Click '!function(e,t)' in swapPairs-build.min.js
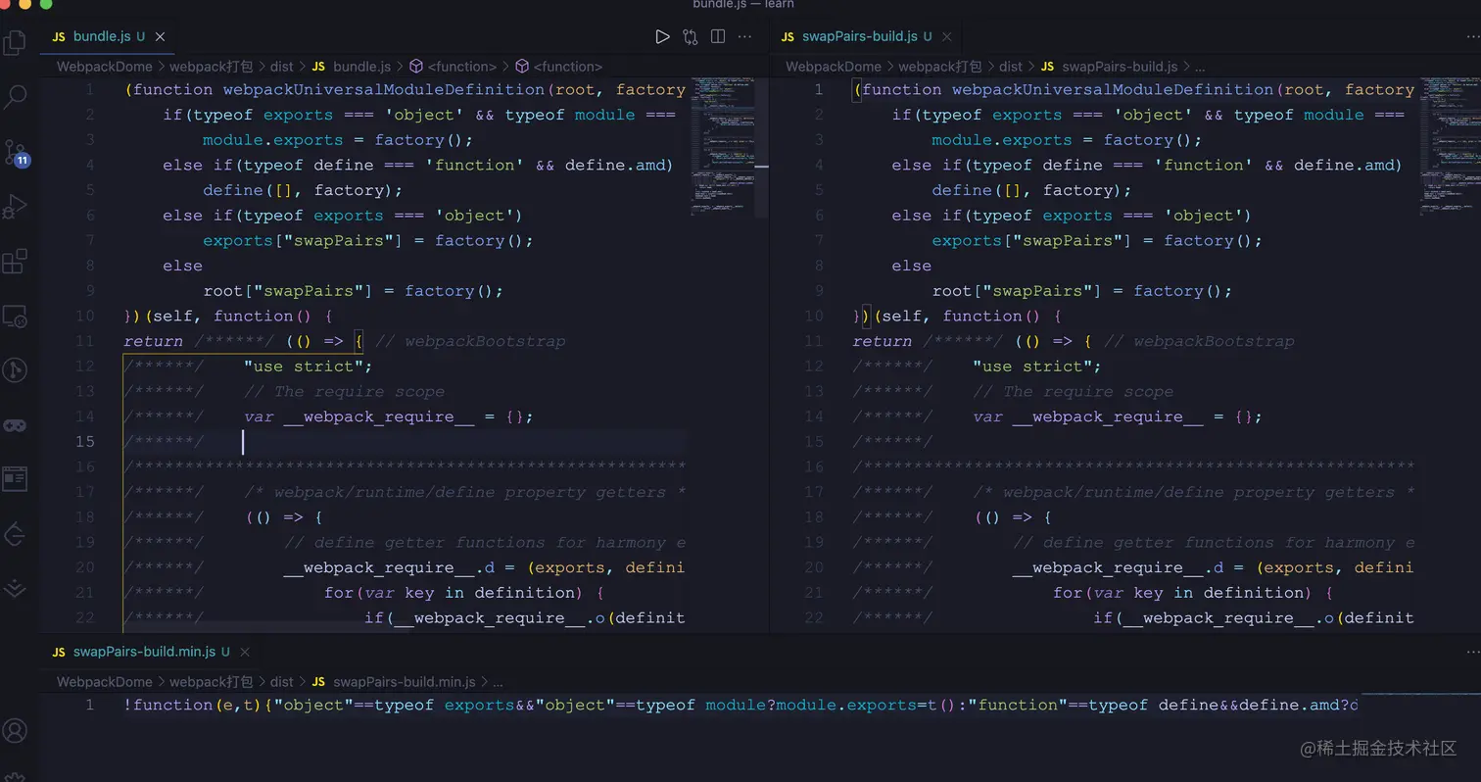1481x782 pixels. (x=193, y=706)
